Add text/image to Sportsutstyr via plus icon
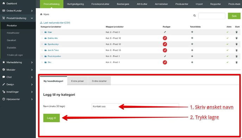242x138 pixels. [x=192, y=44]
